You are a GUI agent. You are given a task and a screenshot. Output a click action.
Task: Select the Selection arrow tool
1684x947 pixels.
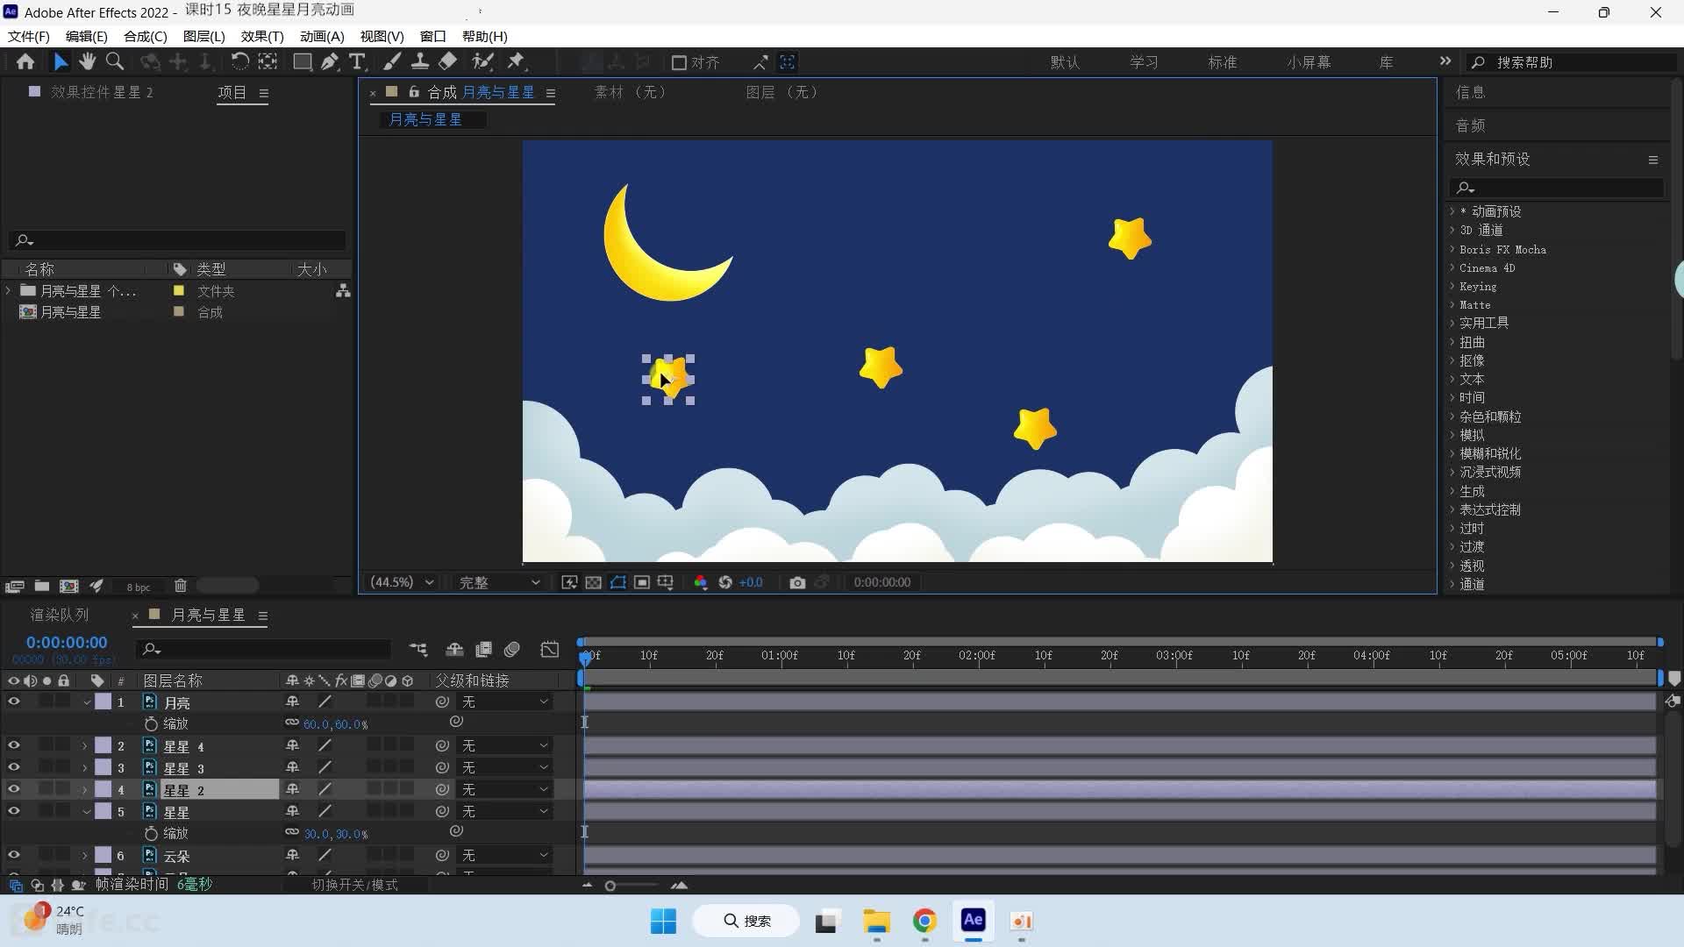pyautogui.click(x=60, y=61)
